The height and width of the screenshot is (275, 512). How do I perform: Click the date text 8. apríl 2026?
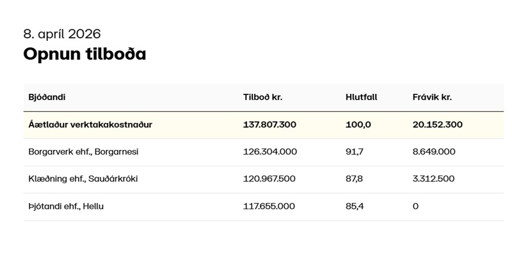point(62,34)
